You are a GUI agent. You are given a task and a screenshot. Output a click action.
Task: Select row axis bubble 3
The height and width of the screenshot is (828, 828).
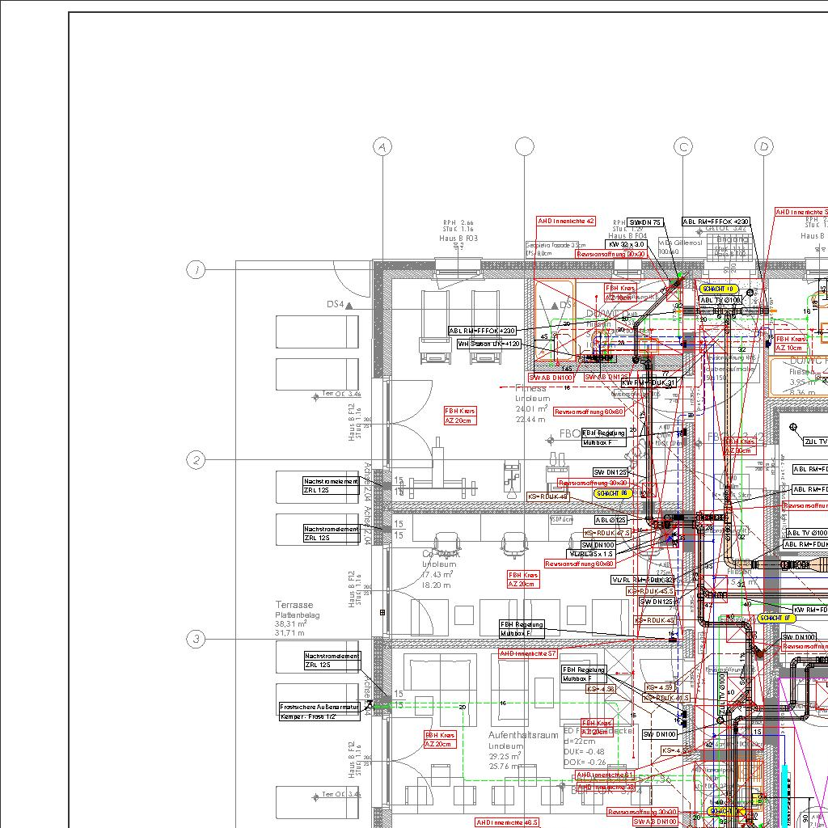point(196,639)
